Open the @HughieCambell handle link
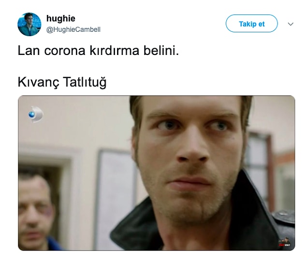Screen dimensions: 307x254 pyautogui.click(x=73, y=29)
